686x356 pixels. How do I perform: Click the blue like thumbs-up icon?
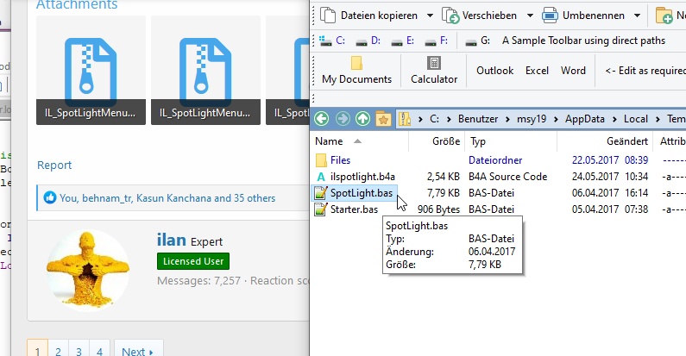[x=50, y=198]
